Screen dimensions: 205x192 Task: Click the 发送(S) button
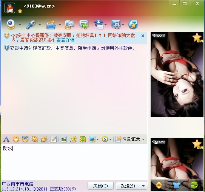pos(128,186)
